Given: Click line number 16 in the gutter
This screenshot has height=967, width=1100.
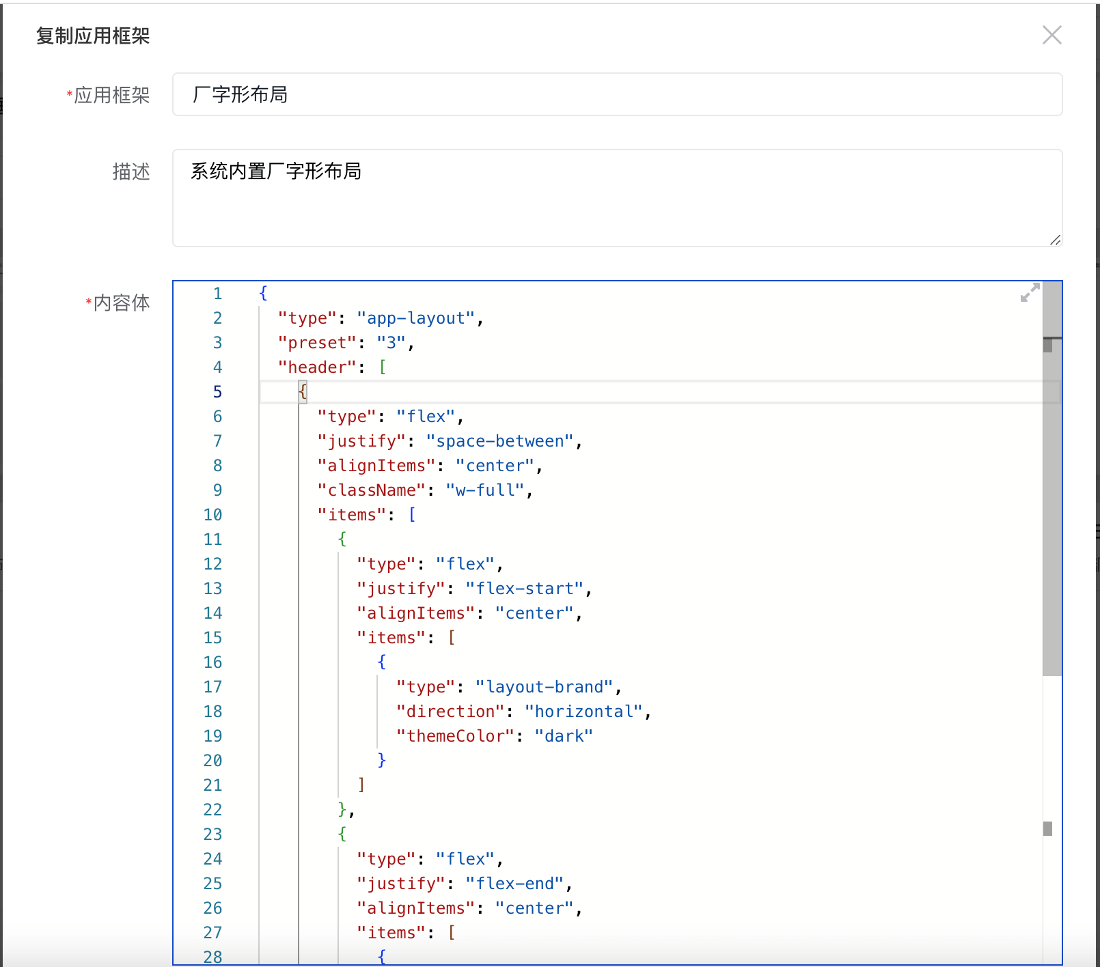Looking at the screenshot, I should (x=212, y=662).
